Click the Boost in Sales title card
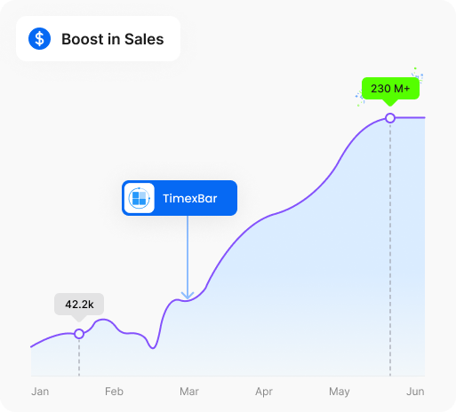The height and width of the screenshot is (412, 456). point(98,39)
